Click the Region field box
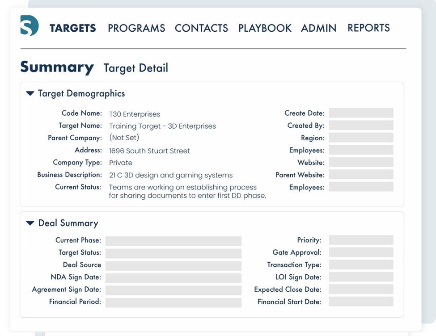This screenshot has height=336, width=436. click(361, 138)
